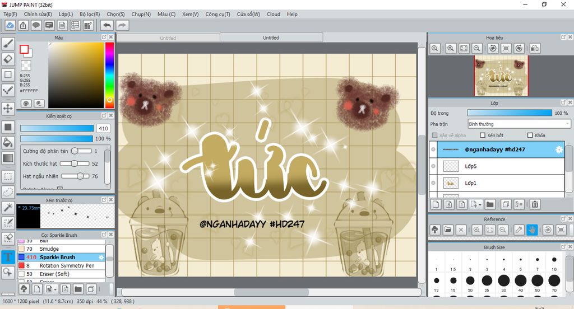
Task: Select the Brush tool in the left toolbar
Action: point(8,44)
